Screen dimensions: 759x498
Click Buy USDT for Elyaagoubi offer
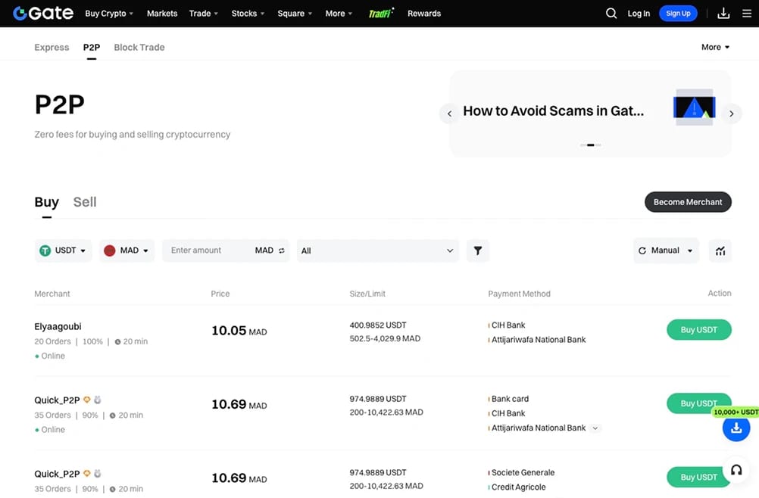(699, 330)
